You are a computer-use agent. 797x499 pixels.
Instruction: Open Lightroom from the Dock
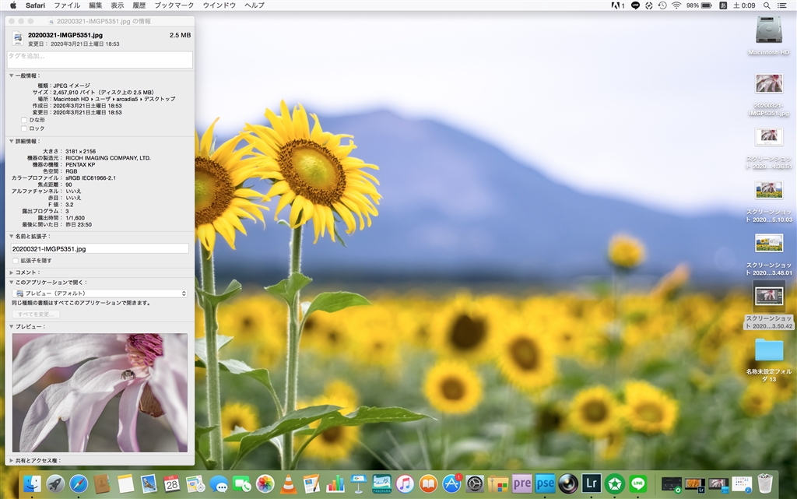click(592, 483)
